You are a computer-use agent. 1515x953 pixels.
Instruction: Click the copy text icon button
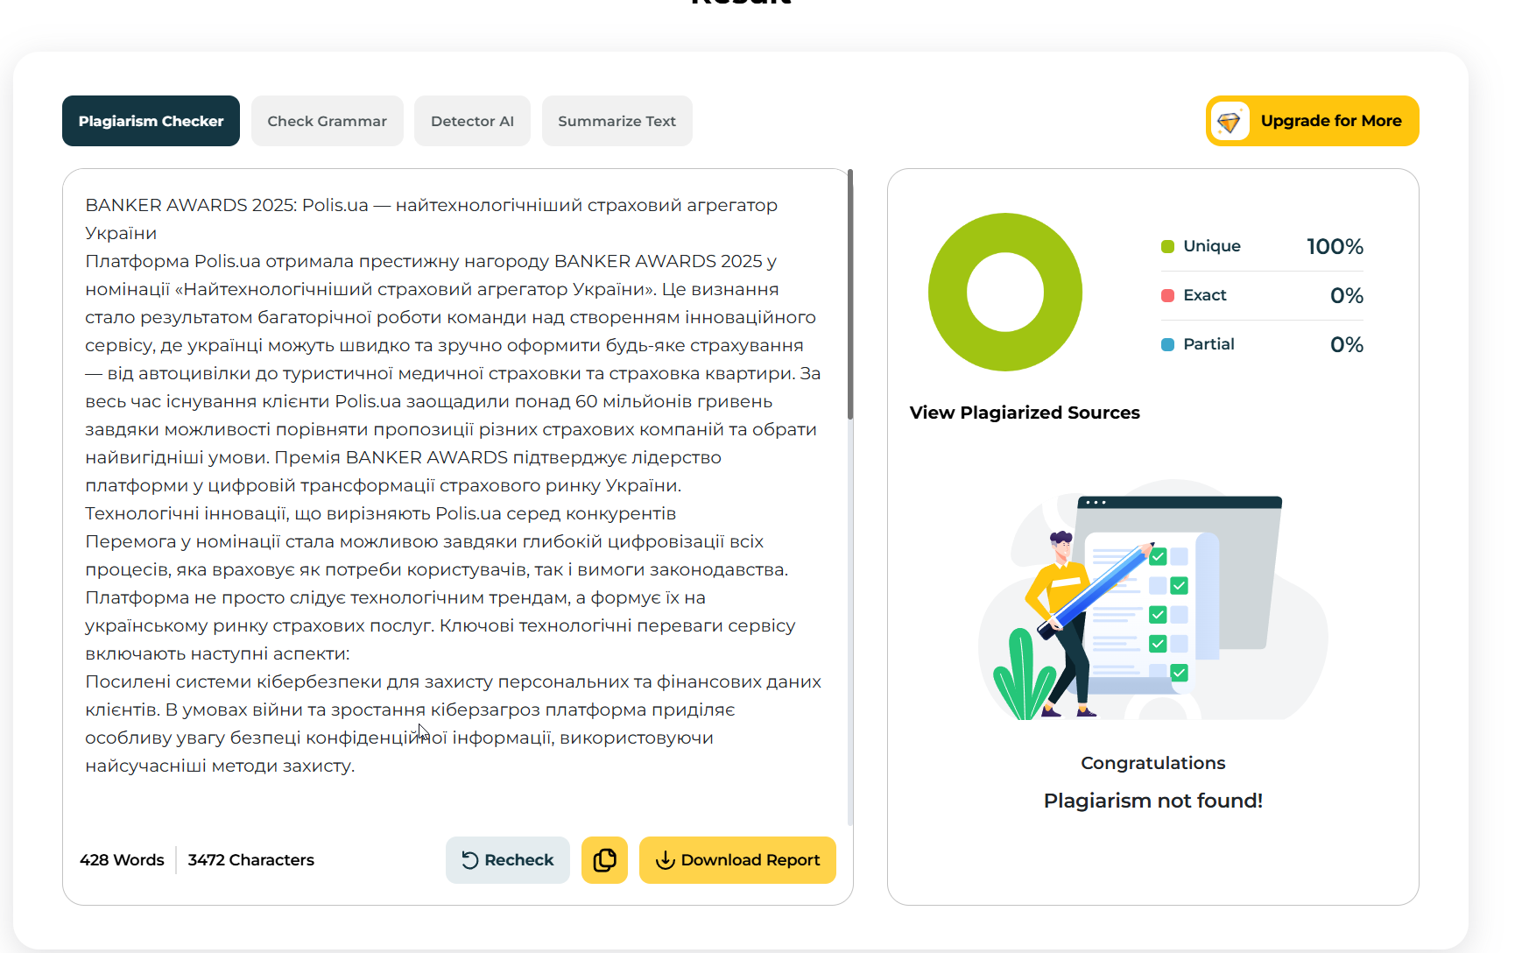coord(604,860)
